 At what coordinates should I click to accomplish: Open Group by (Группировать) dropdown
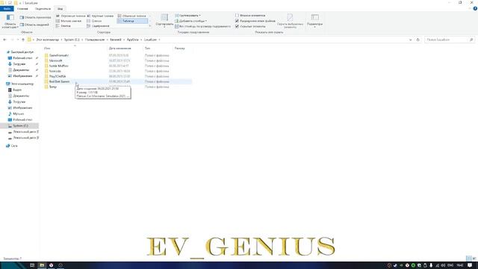click(x=187, y=16)
